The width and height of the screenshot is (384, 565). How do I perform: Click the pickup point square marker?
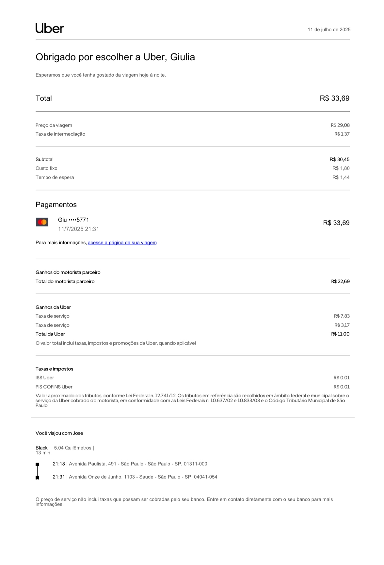click(38, 464)
